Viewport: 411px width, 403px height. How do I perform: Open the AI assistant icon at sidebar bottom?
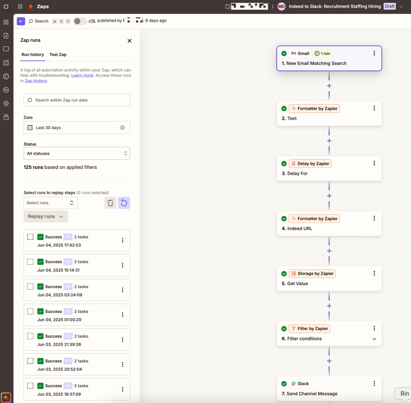click(x=6, y=397)
